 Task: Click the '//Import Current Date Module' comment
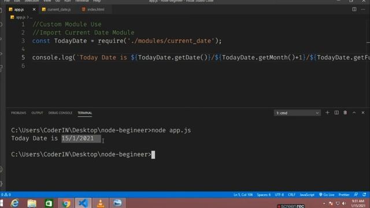83,32
